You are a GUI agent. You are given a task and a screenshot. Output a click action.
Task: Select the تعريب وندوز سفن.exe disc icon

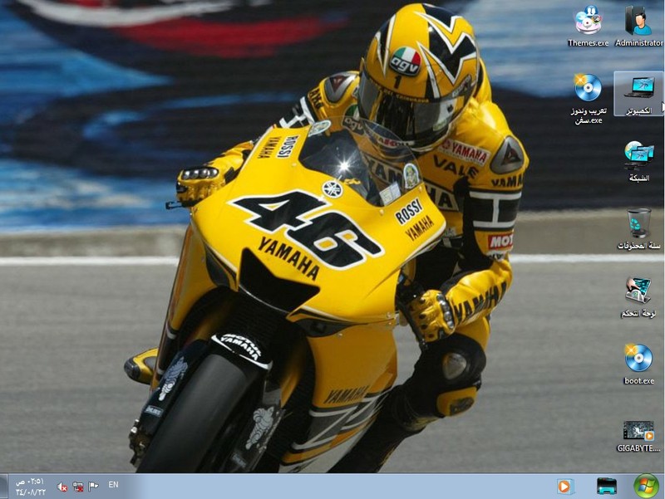(588, 98)
